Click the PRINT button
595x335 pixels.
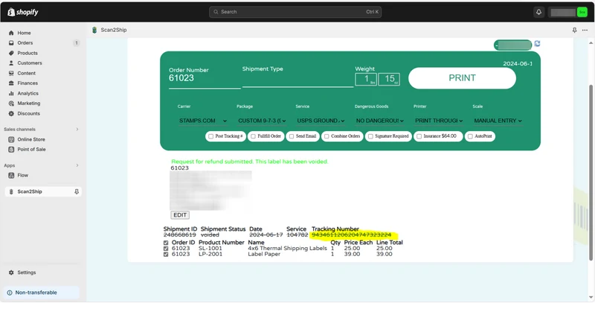(x=462, y=78)
